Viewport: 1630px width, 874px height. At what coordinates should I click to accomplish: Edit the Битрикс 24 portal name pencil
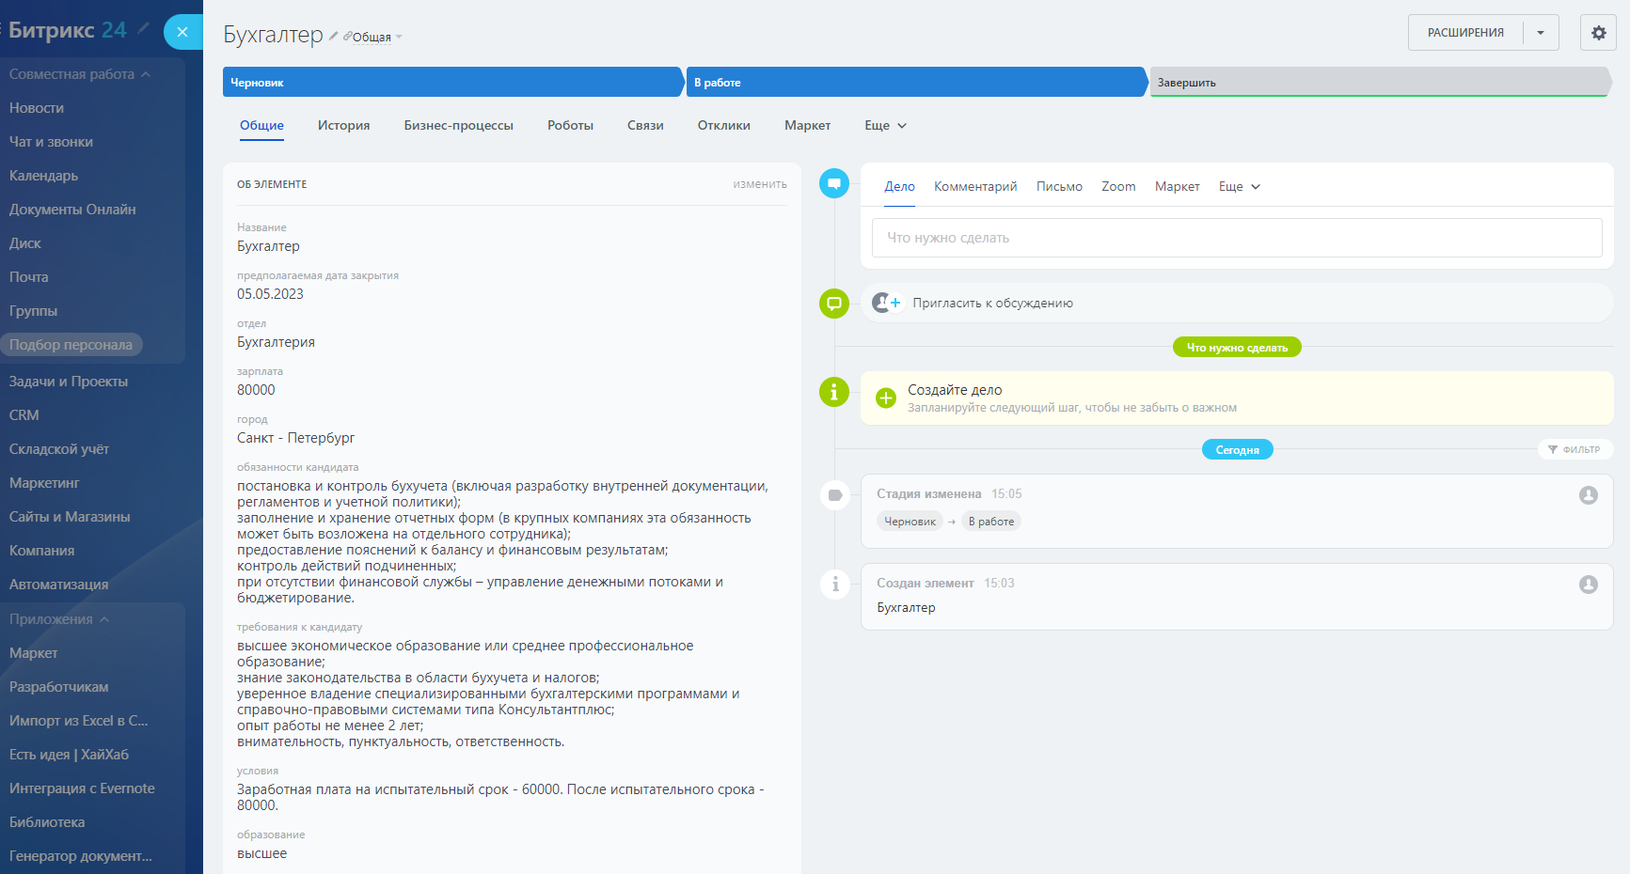pos(143,28)
